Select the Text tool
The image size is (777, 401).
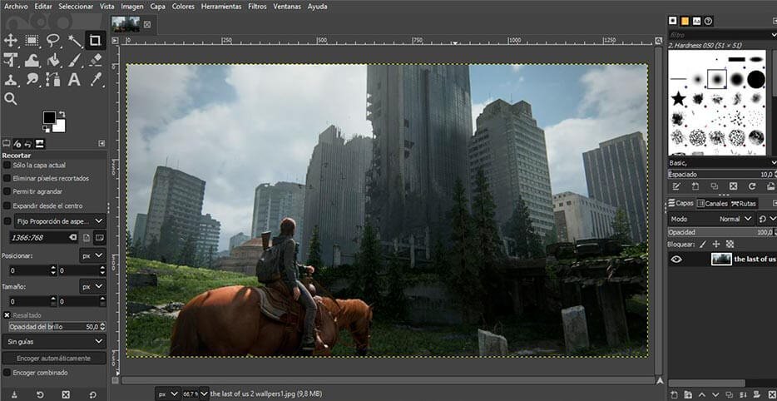click(x=74, y=80)
